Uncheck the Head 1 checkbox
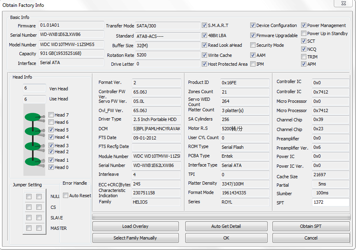The width and height of the screenshot is (356, 250). [x=51, y=160]
